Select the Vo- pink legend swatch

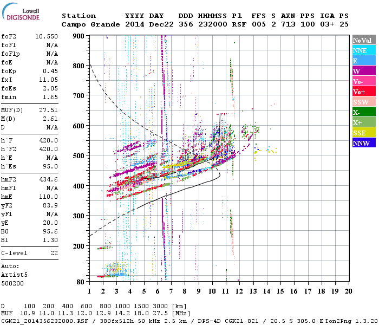coord(364,81)
